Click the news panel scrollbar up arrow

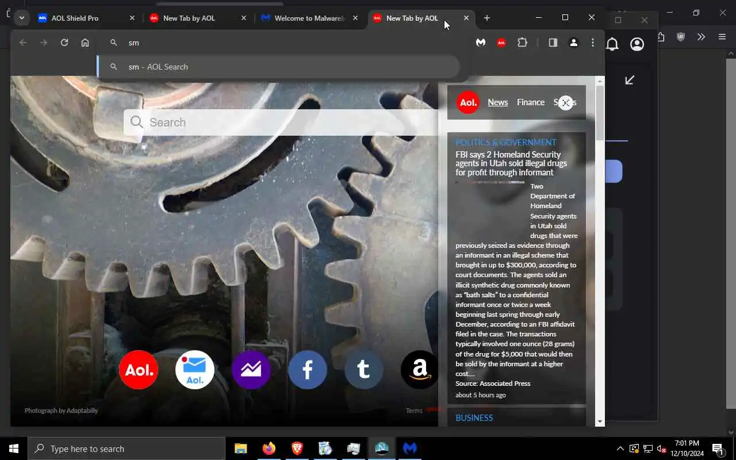click(x=600, y=81)
